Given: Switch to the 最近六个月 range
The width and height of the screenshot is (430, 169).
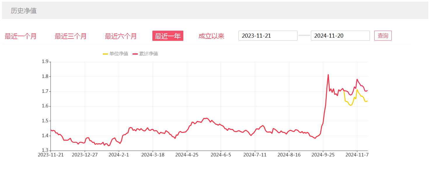Looking at the screenshot, I should (121, 36).
